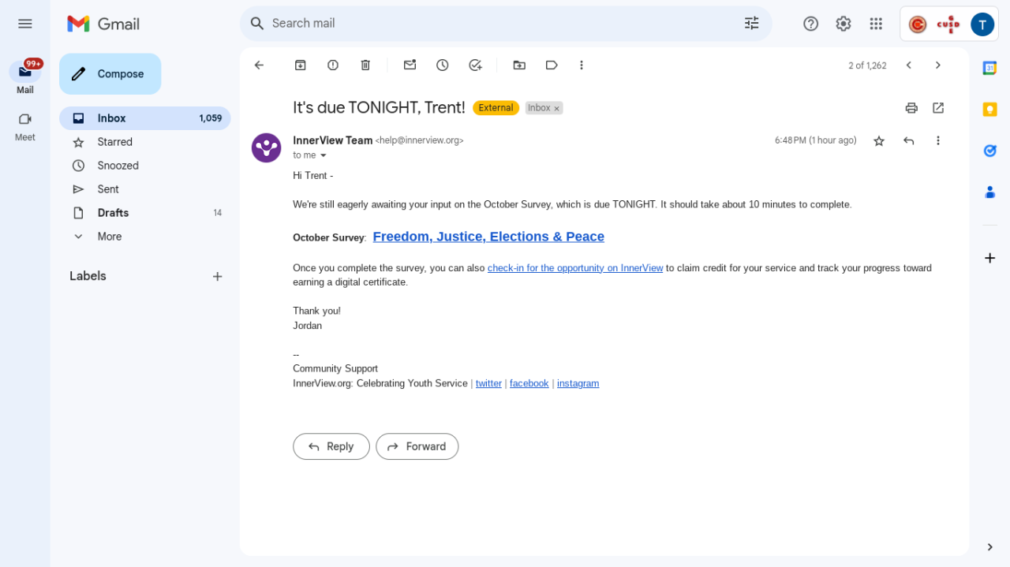
Task: Hide the side panel with the bottom chevron
Action: point(989,546)
